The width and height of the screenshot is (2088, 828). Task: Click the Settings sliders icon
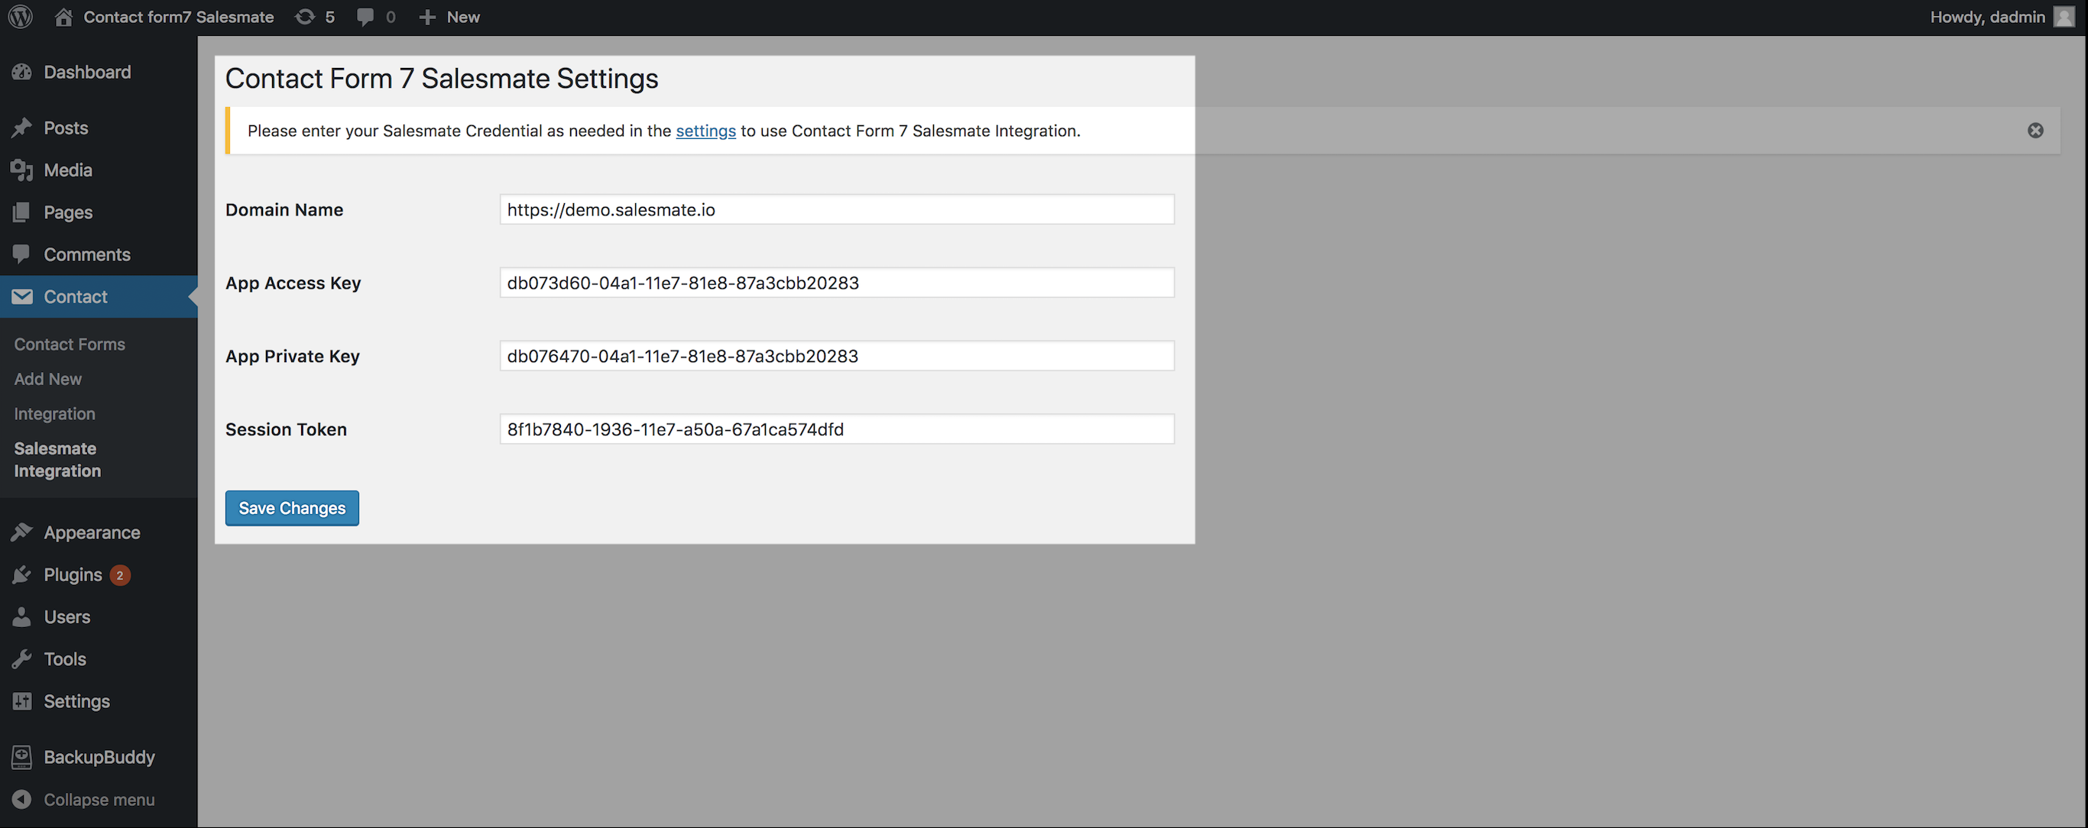tap(22, 700)
